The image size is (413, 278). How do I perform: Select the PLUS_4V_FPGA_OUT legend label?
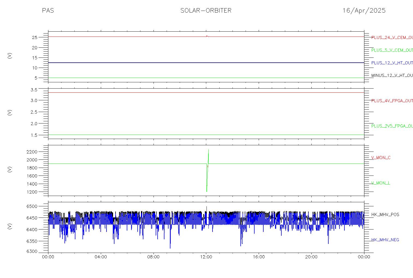point(392,101)
